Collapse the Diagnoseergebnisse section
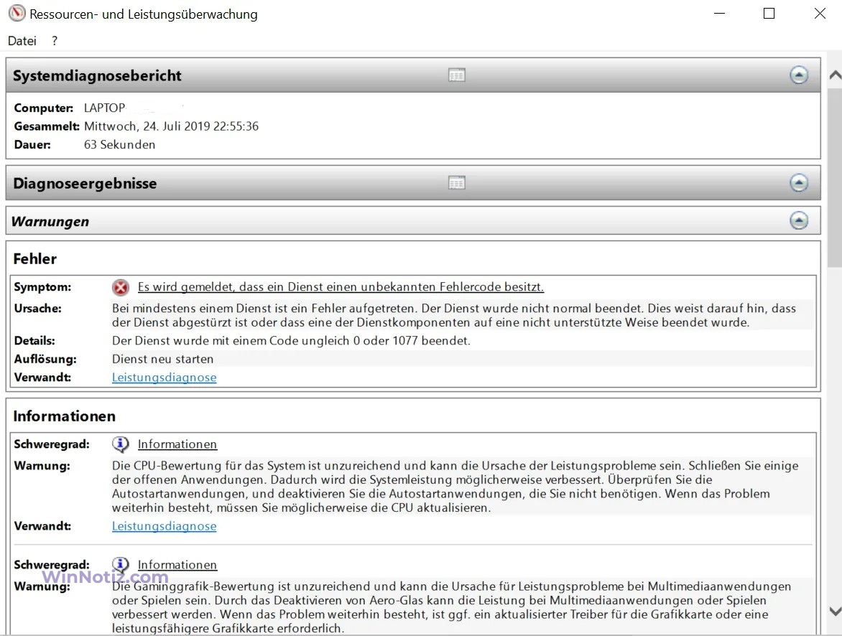 (798, 183)
